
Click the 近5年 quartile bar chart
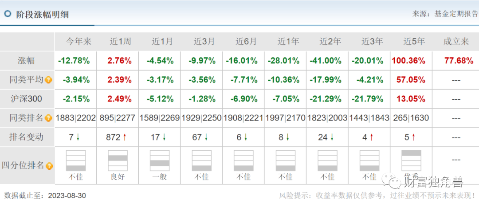pos(411,160)
